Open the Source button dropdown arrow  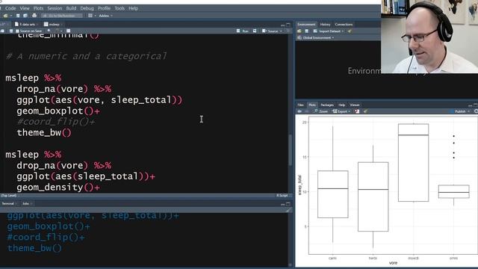(281, 31)
